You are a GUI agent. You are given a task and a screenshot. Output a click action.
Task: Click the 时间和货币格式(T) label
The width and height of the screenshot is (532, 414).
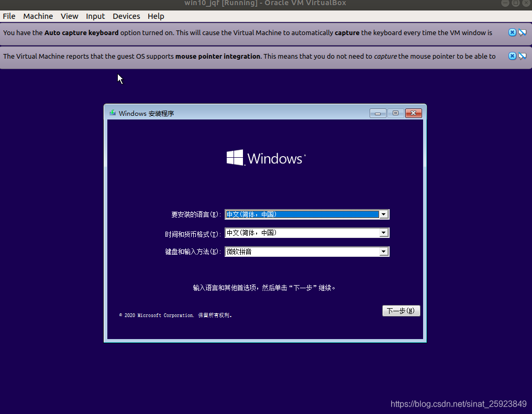(x=193, y=234)
